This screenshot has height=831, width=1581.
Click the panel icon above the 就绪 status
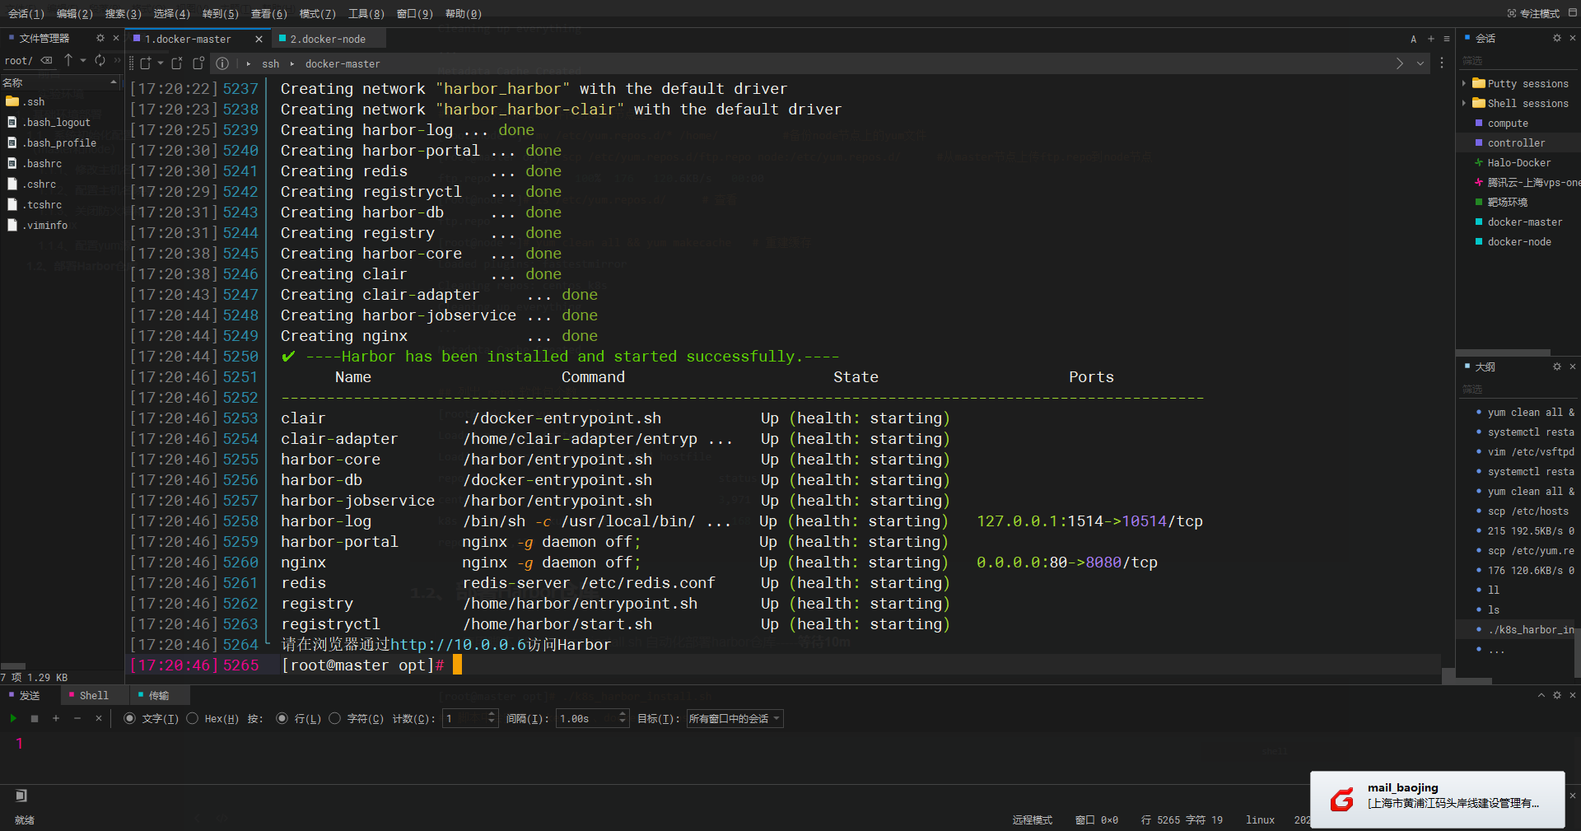click(x=21, y=795)
